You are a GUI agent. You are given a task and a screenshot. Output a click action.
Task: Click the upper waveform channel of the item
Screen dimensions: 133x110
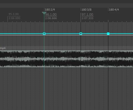(x=66, y=55)
